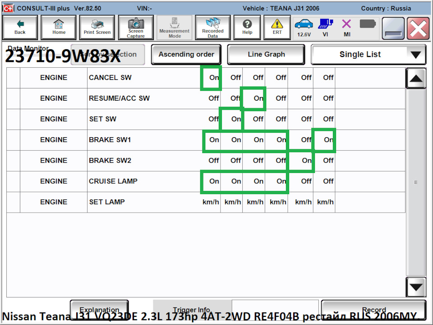Image resolution: width=433 pixels, height=325 pixels.
Task: Click first checkbox cell of BRAKE SW1 row
Action: (13, 140)
